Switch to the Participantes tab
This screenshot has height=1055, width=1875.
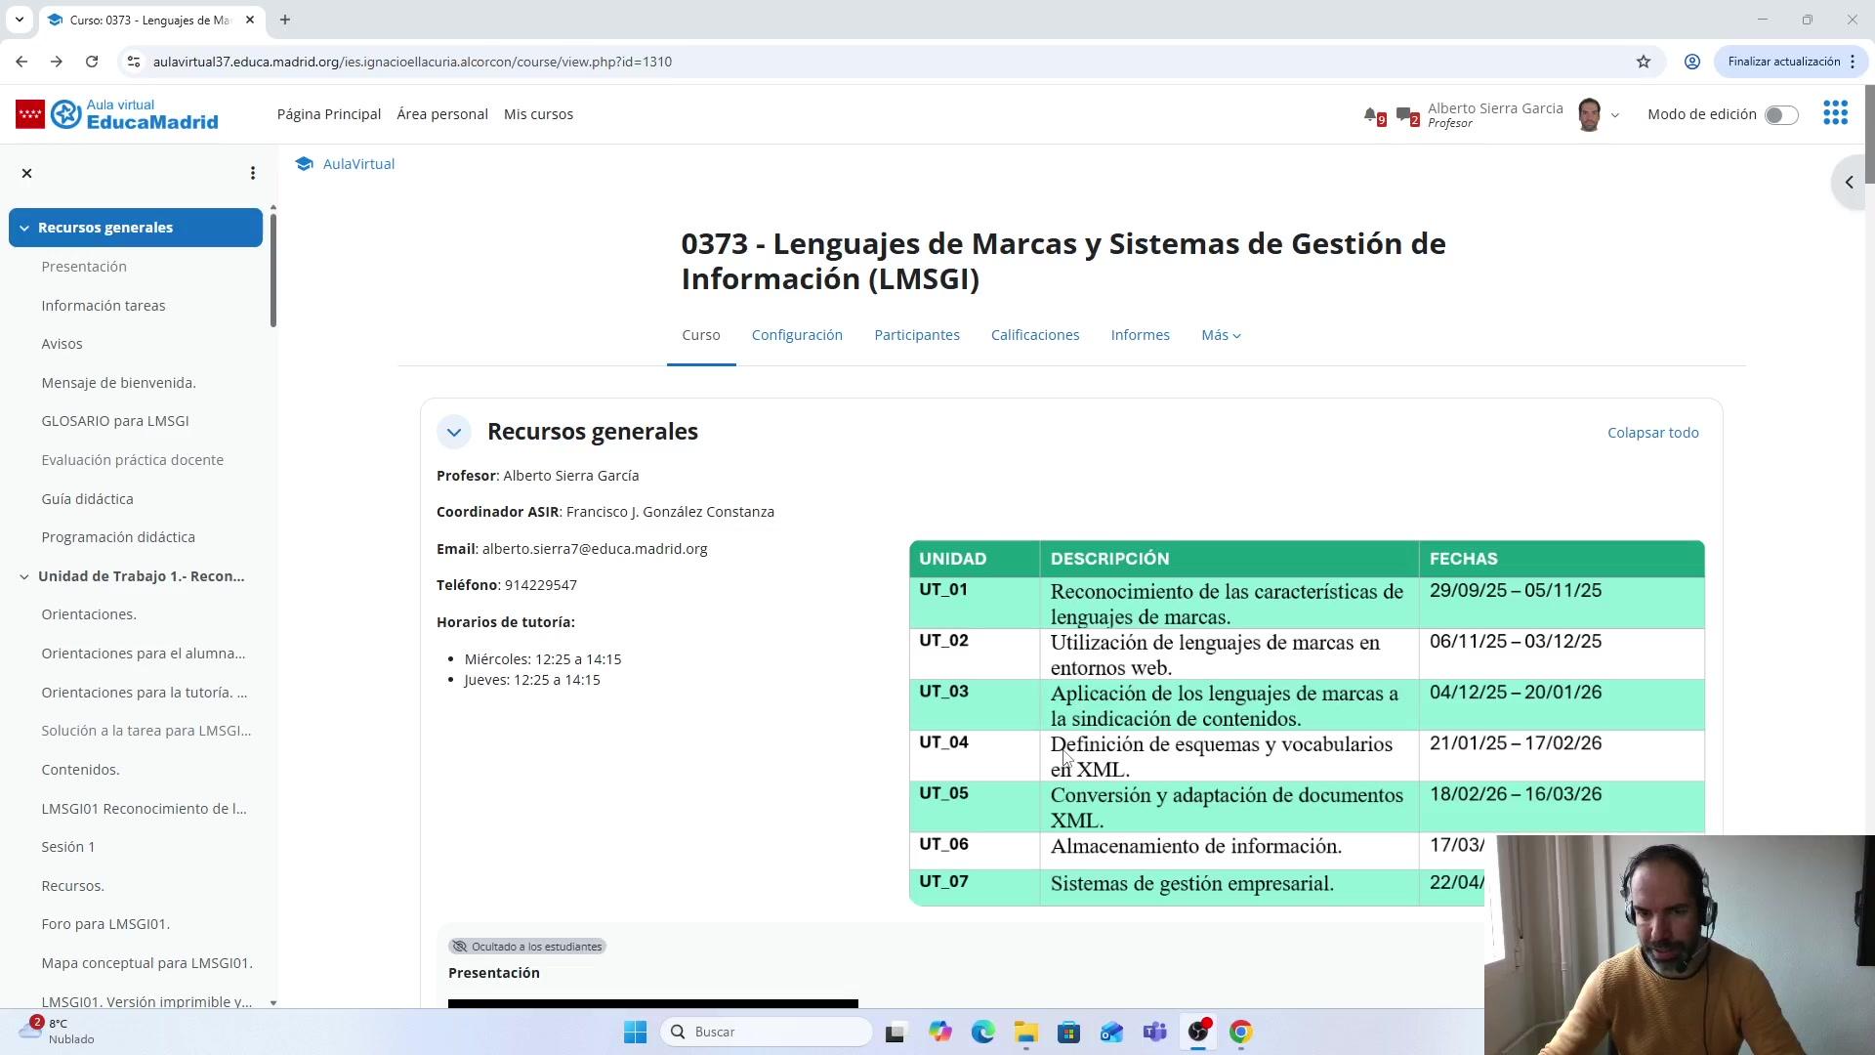(916, 335)
